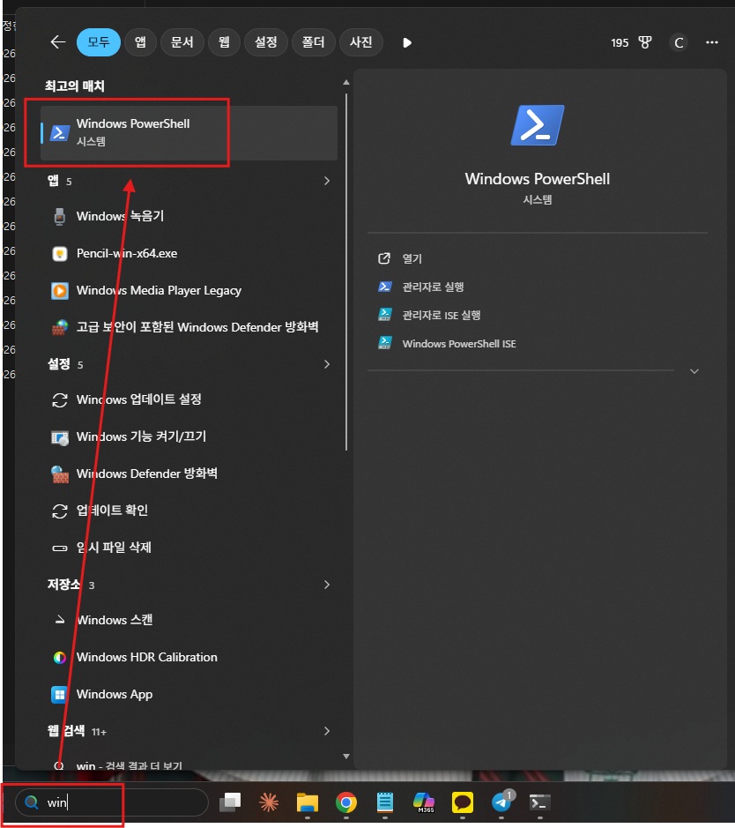Launch Windows Media Player Legacy
The width and height of the screenshot is (735, 828).
click(x=189, y=290)
